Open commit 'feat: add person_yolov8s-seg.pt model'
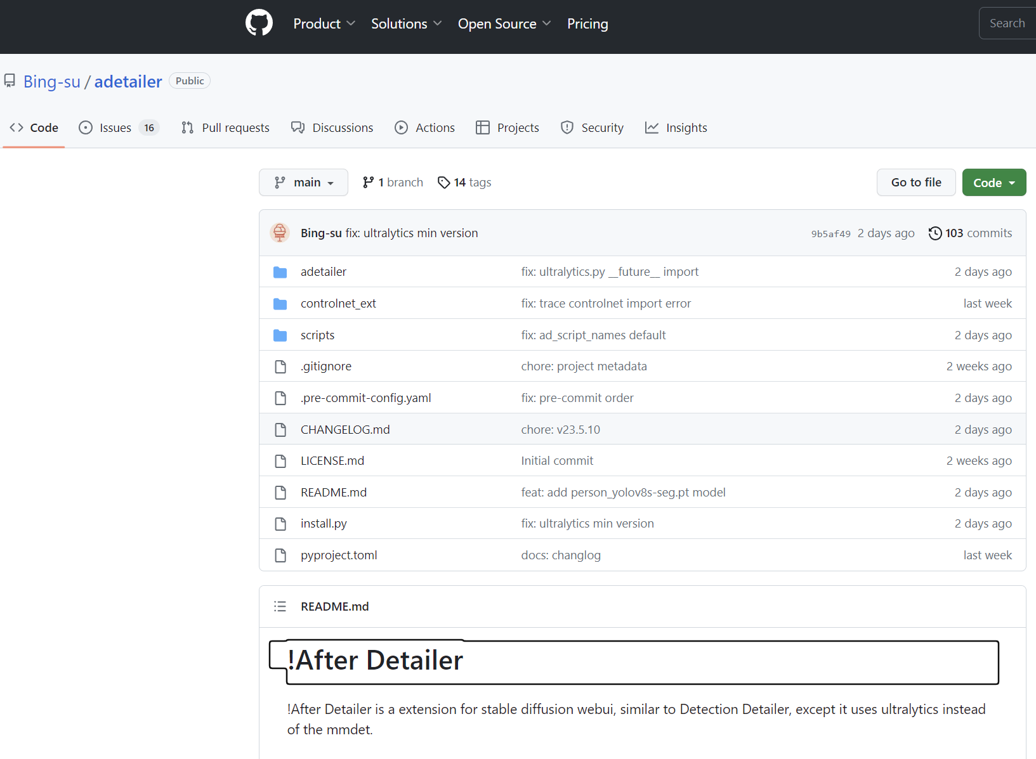 point(623,492)
